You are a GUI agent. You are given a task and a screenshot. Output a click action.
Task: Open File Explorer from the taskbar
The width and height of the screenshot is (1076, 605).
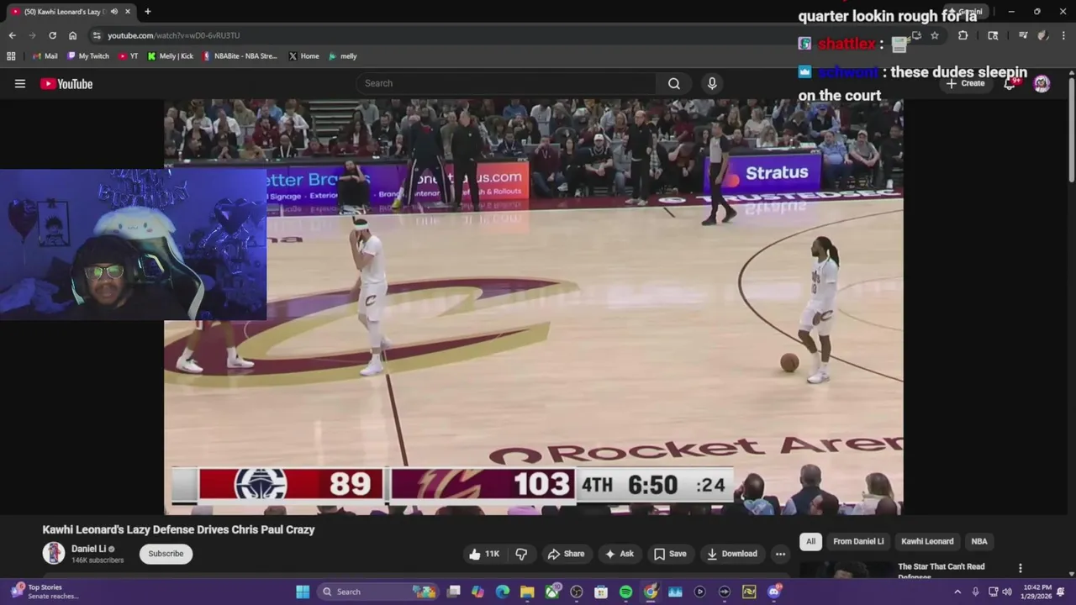(x=527, y=592)
